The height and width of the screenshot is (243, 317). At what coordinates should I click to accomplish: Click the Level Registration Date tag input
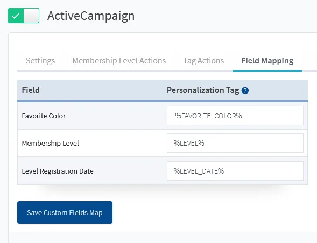click(235, 171)
